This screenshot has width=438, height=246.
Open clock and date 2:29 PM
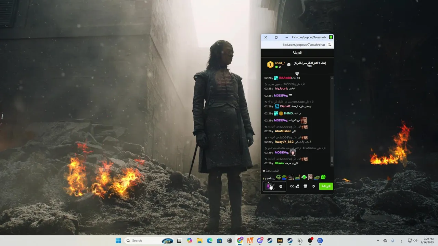click(x=427, y=241)
